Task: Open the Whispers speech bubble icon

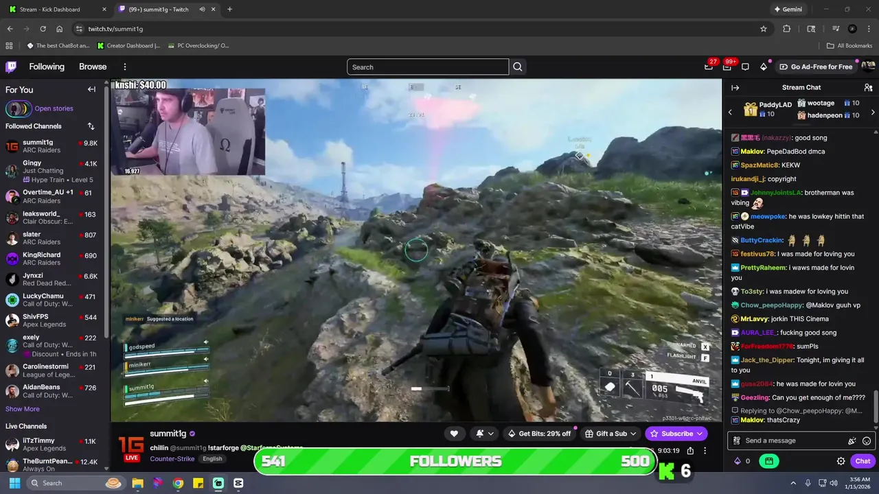Action: point(745,67)
